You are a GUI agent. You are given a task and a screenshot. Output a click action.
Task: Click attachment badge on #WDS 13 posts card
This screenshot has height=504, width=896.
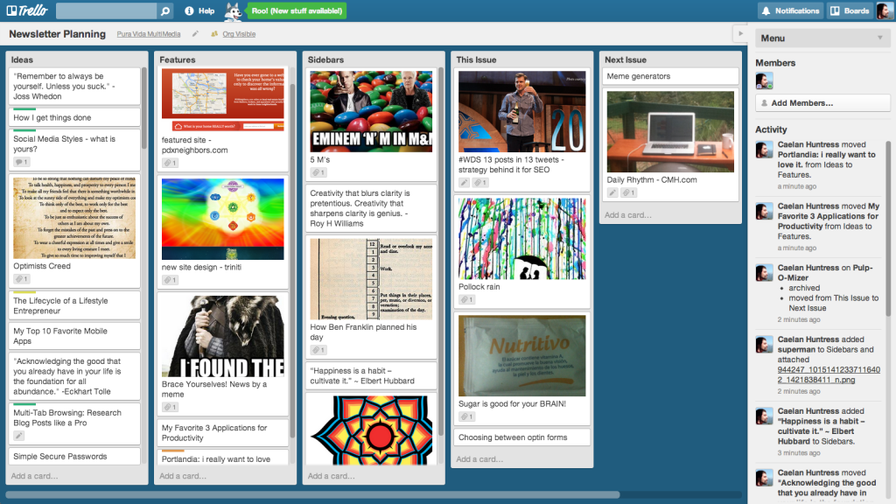click(480, 183)
